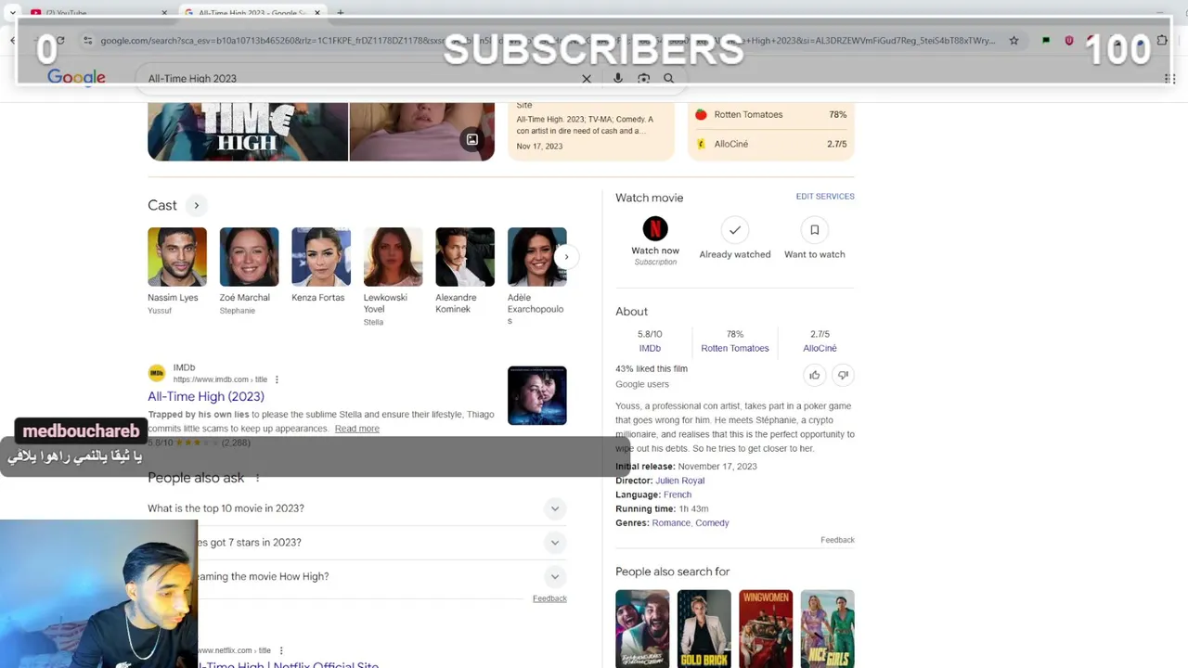Viewport: 1188px width, 668px height.
Task: Select All-Time High 2023 Google tab
Action: [x=252, y=12]
